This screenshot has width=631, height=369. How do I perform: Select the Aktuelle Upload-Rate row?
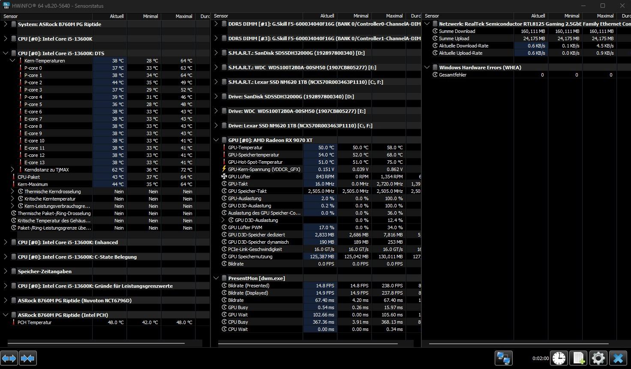click(x=527, y=53)
